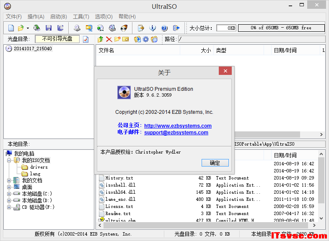Open the 选项(O) menu
Screen dimensions: 329x241
[x=104, y=17]
